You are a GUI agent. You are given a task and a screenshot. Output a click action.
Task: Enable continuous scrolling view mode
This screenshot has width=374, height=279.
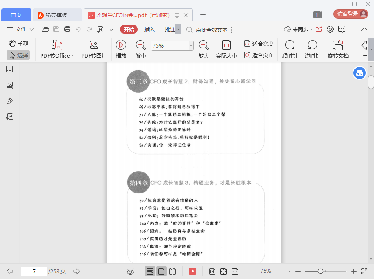pyautogui.click(x=150, y=271)
